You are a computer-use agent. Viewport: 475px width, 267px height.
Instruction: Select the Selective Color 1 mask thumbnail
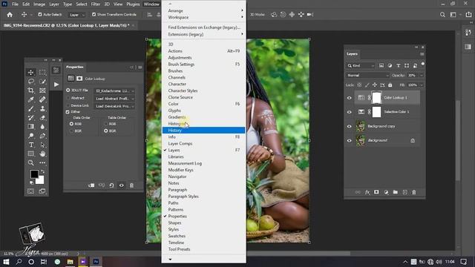tap(376, 112)
